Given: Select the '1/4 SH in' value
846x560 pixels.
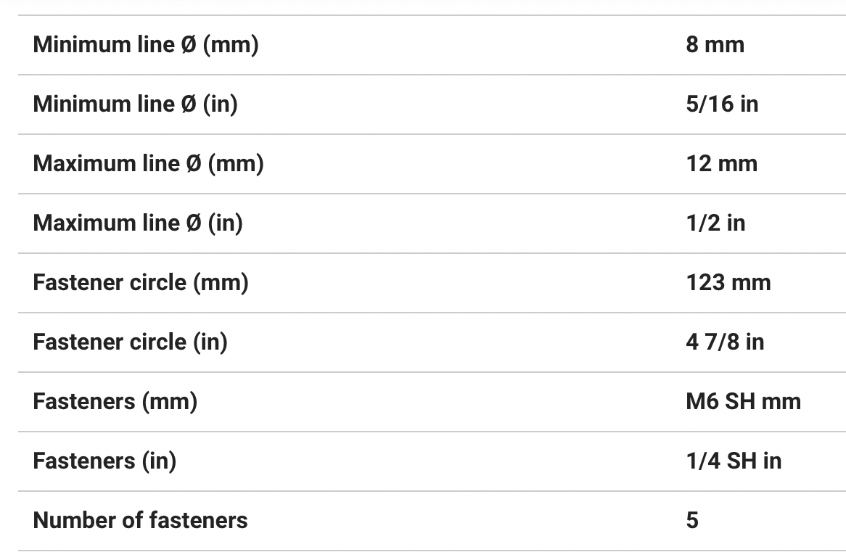Looking at the screenshot, I should 734,461.
